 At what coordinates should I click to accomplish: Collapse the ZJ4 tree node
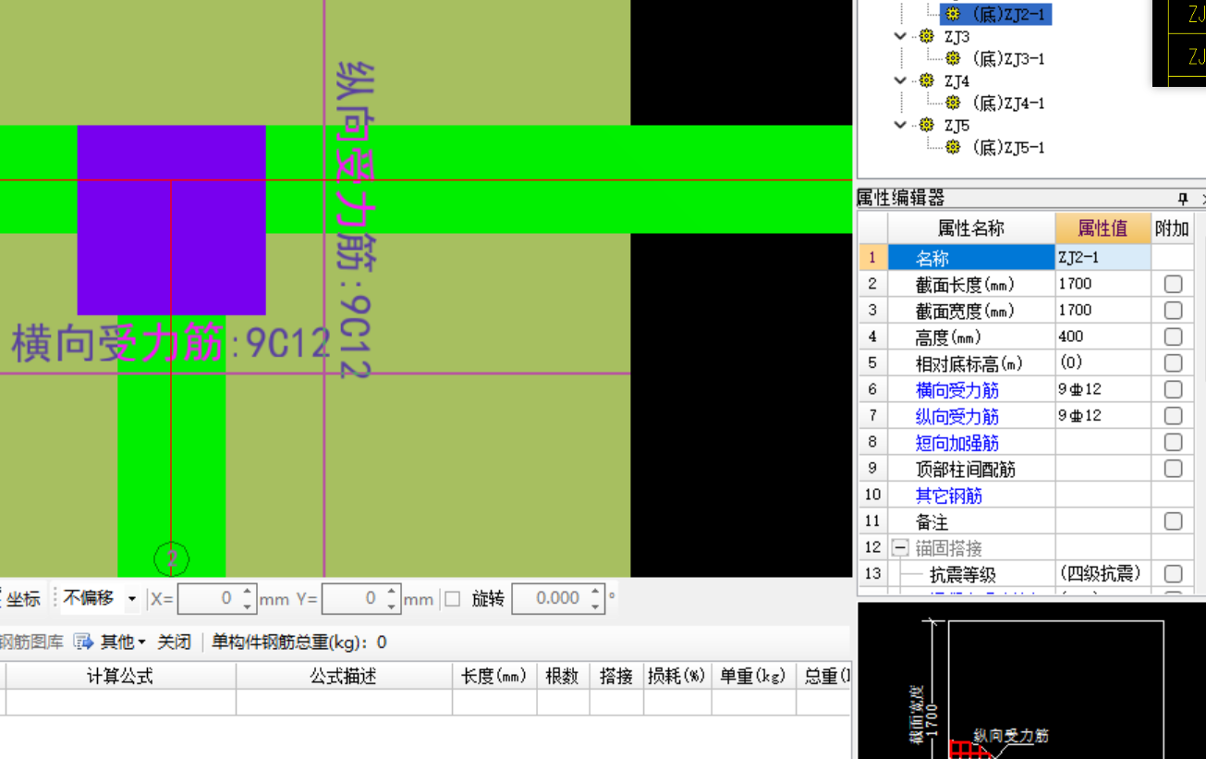pos(900,80)
